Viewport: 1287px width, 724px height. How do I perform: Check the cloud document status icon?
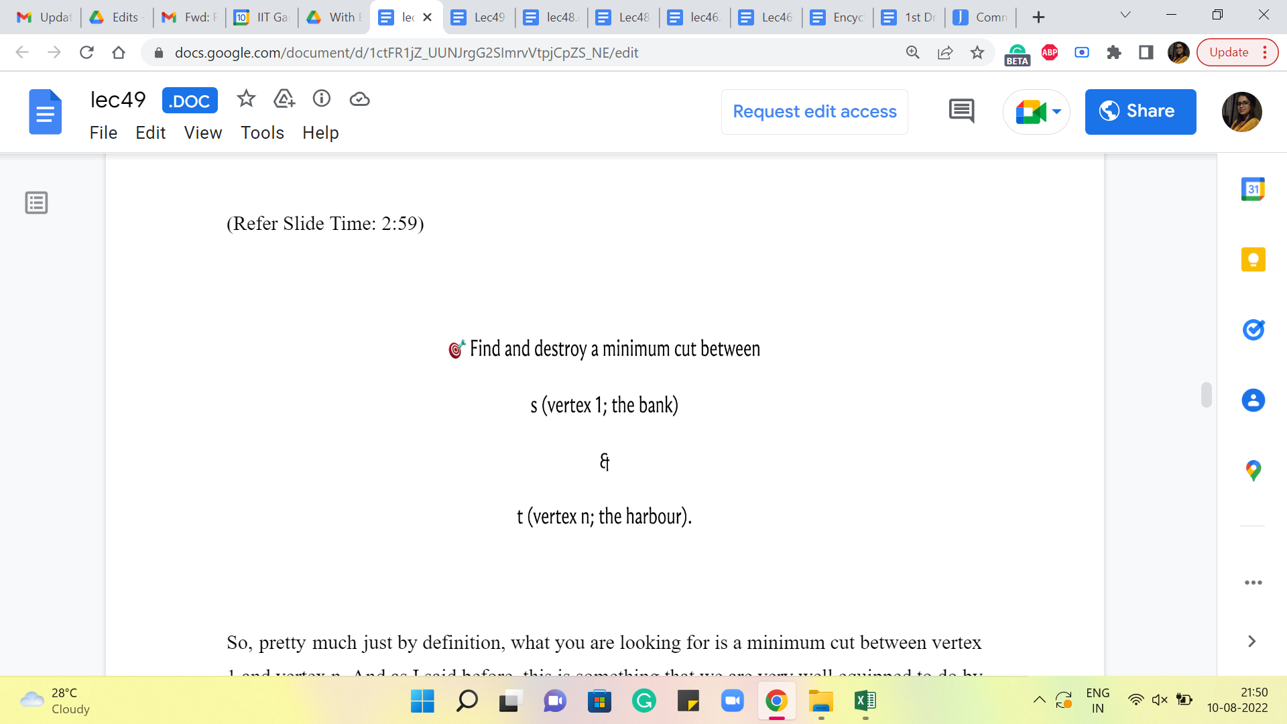[360, 99]
